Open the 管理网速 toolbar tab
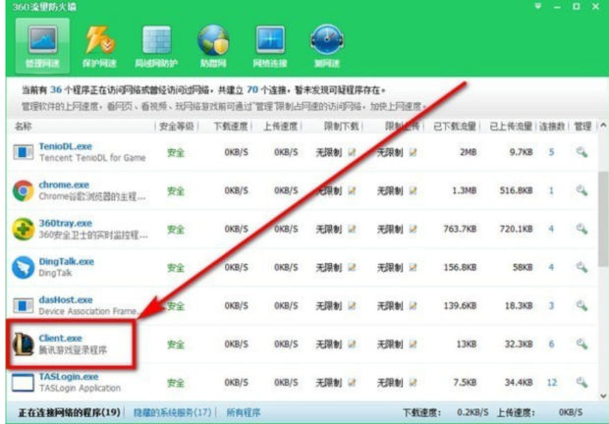This screenshot has height=424, width=609. pos(42,46)
